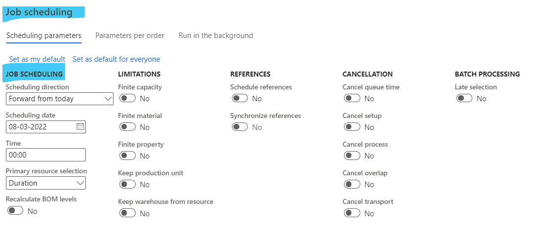Screen dimensions: 533x236
Task: Click Set as my default link
Action: [37, 59]
